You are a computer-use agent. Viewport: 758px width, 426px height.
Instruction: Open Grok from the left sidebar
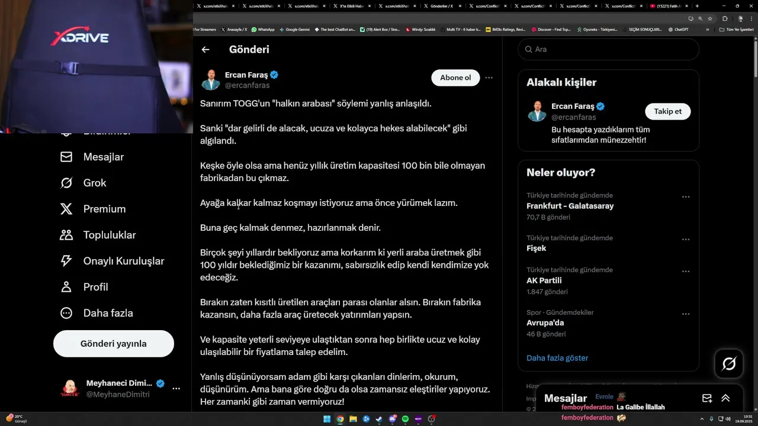[x=83, y=183]
